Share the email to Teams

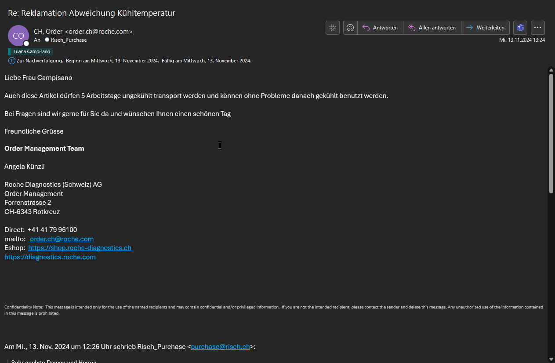520,28
